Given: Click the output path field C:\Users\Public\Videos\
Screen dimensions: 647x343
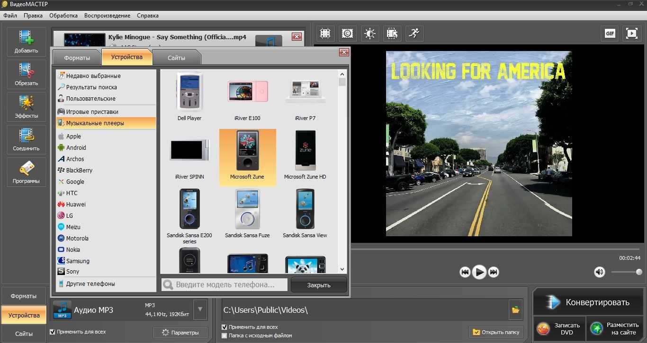Looking at the screenshot, I should point(365,310).
